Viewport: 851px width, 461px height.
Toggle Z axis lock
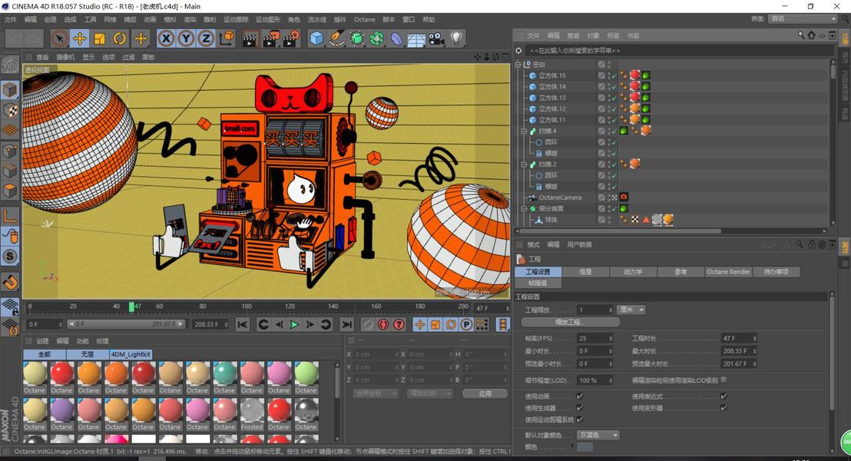click(207, 38)
